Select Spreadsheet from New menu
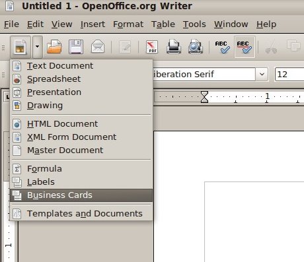Screen dimensions: 304x262 81,79
